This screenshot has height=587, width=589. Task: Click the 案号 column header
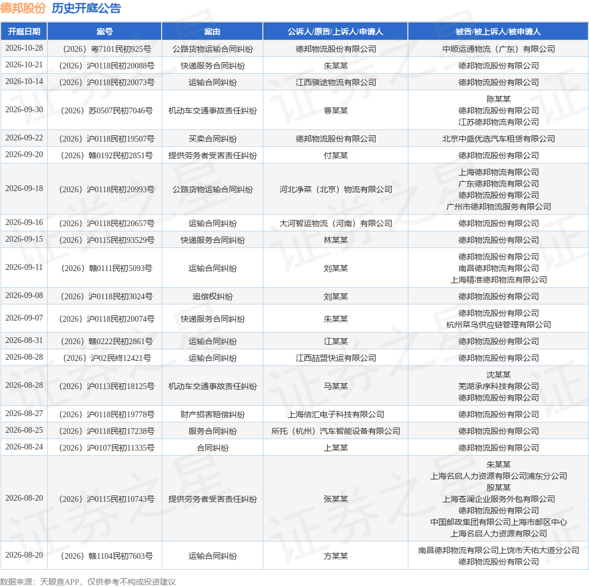(105, 32)
